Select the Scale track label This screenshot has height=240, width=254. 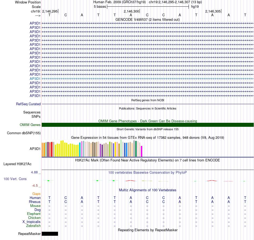36,7
